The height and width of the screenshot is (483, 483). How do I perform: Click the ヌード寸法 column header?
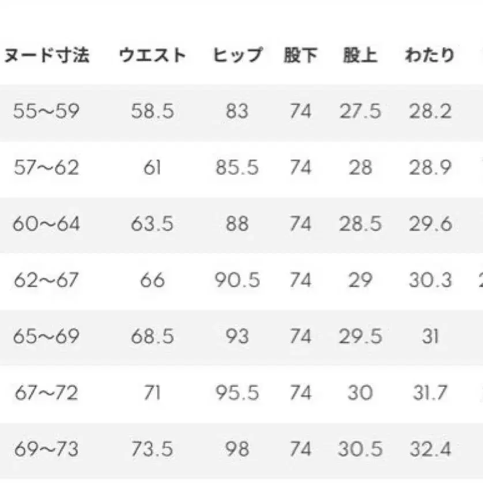coord(48,56)
